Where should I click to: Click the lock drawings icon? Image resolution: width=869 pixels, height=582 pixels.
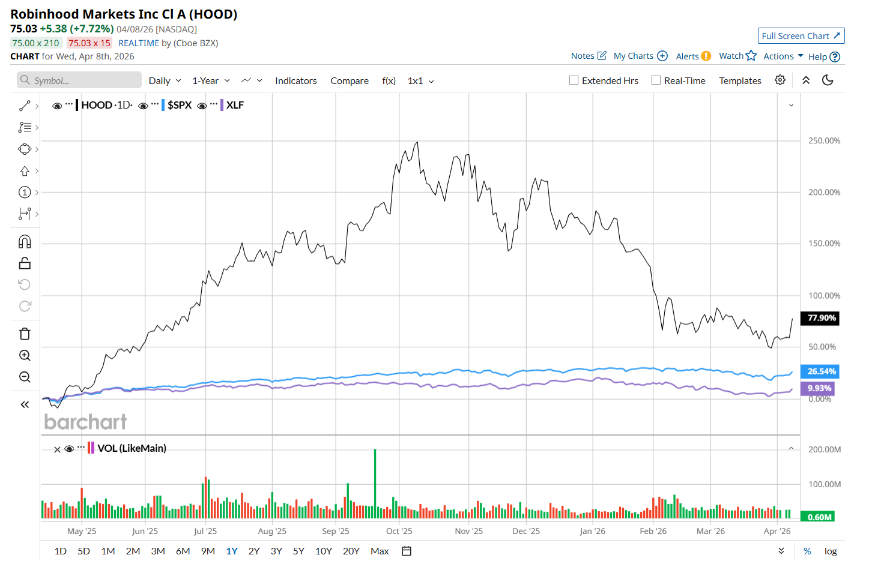(x=25, y=263)
